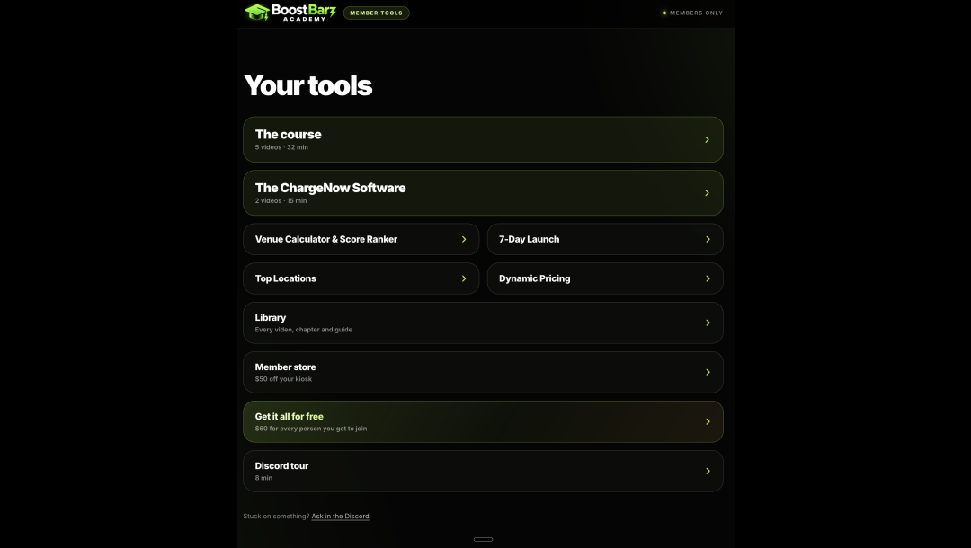This screenshot has height=548, width=971.
Task: Click the arrow on the Library row
Action: (708, 323)
